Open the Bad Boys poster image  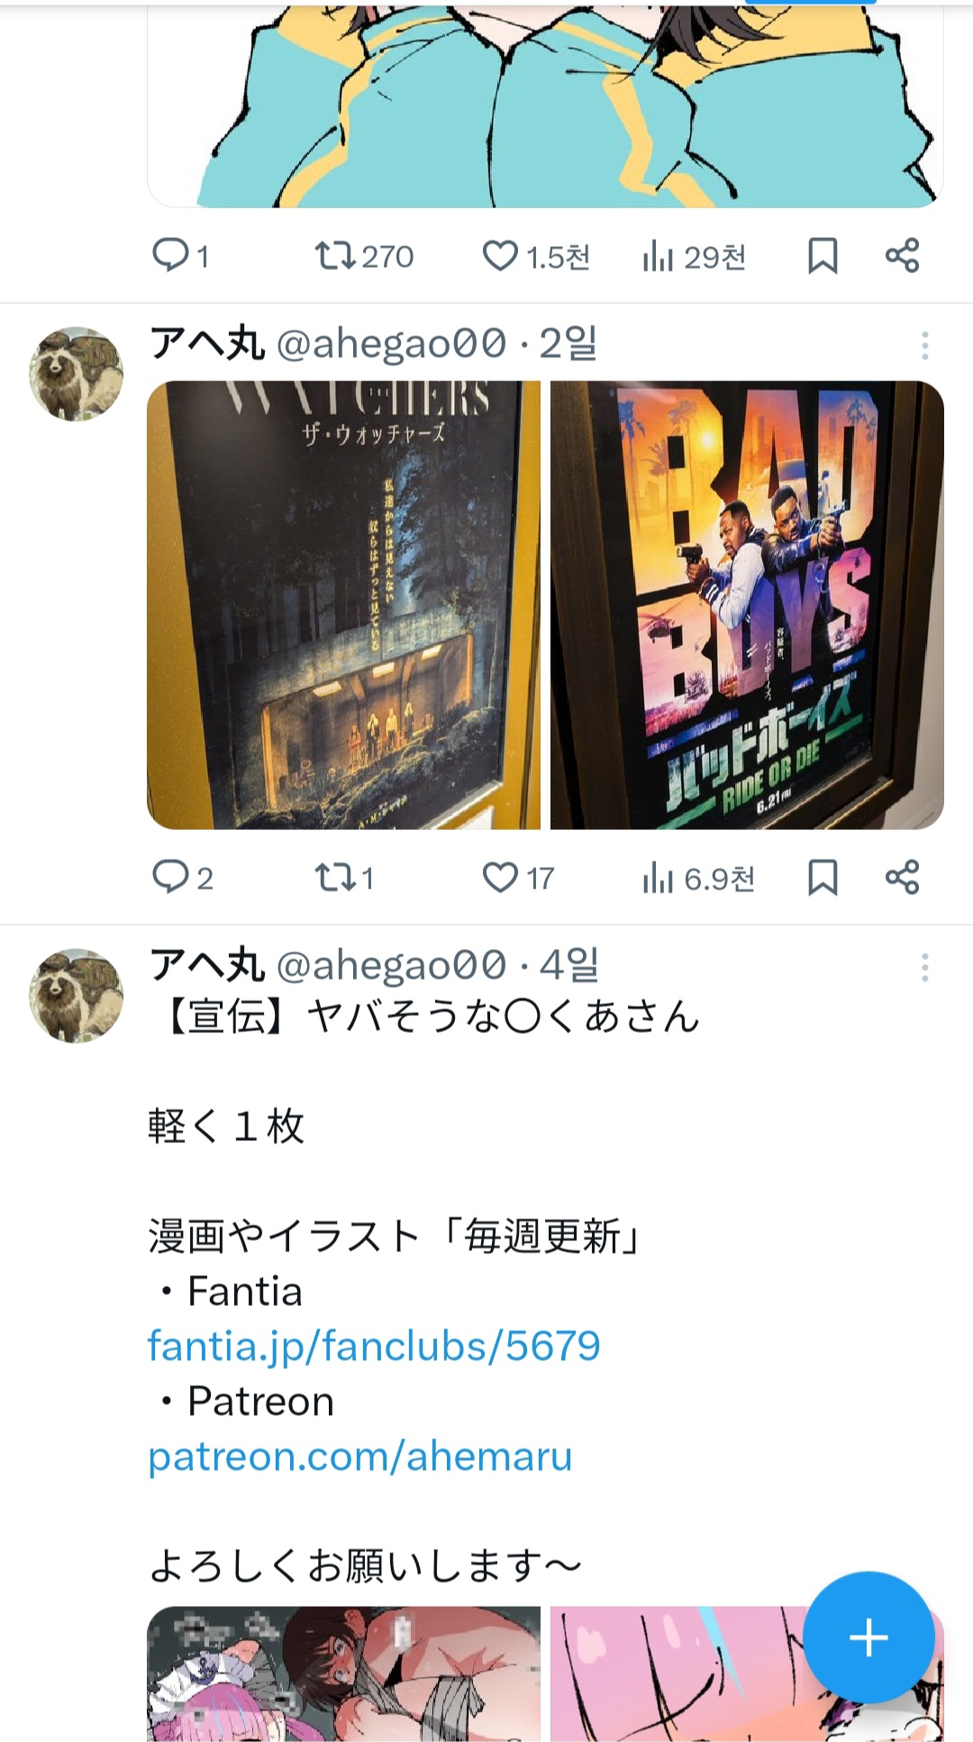tap(747, 605)
